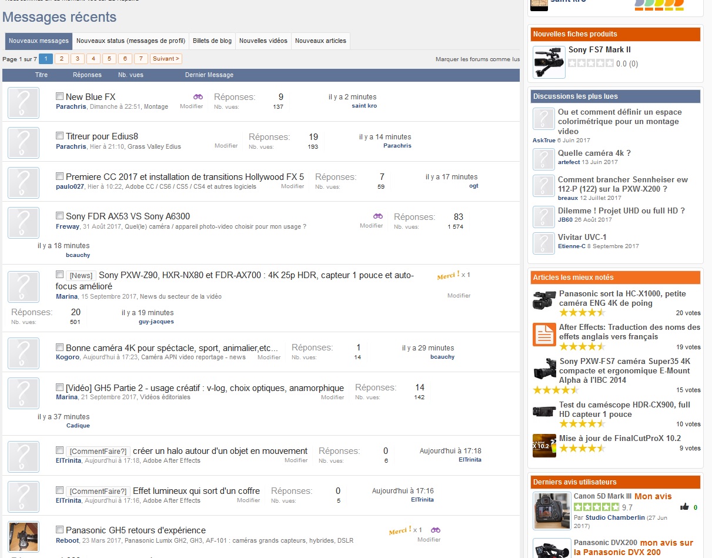This screenshot has height=558, width=712.
Task: Check the Premiere CC 2017 thread checkbox
Action: click(x=59, y=176)
